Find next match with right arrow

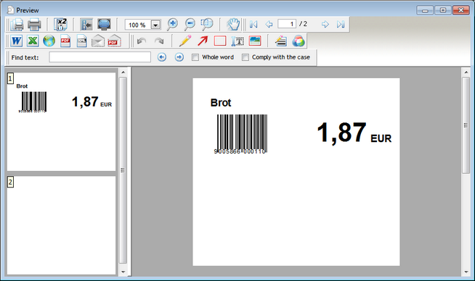tap(179, 57)
